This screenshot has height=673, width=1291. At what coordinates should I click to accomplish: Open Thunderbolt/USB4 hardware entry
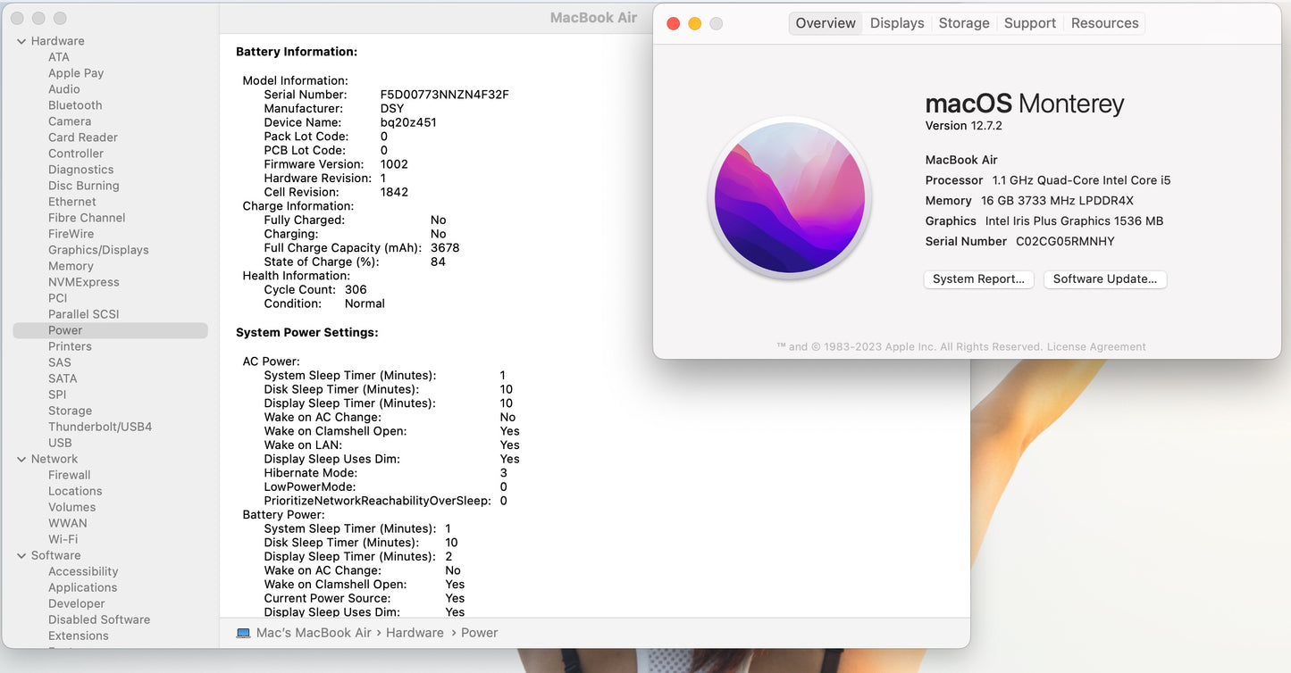(x=100, y=427)
